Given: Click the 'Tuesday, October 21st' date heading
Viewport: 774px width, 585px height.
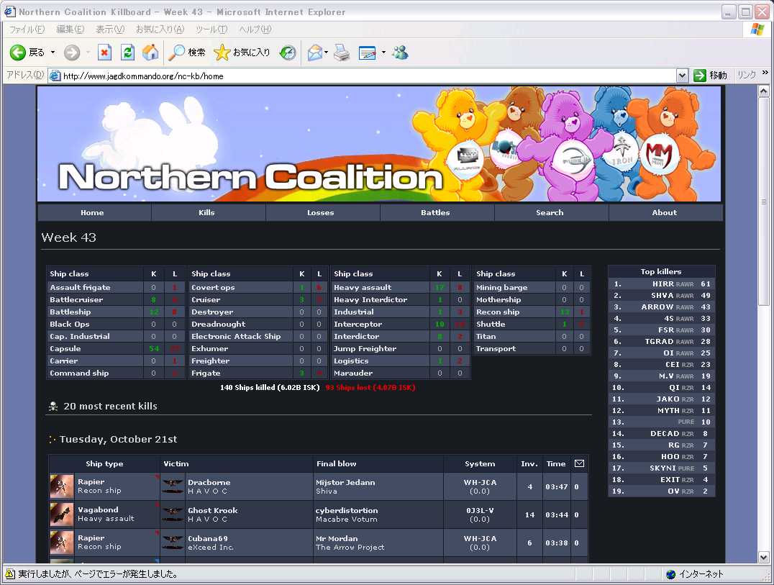Looking at the screenshot, I should [x=119, y=440].
